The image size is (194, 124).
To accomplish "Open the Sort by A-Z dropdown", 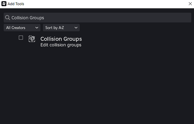I will [61, 28].
